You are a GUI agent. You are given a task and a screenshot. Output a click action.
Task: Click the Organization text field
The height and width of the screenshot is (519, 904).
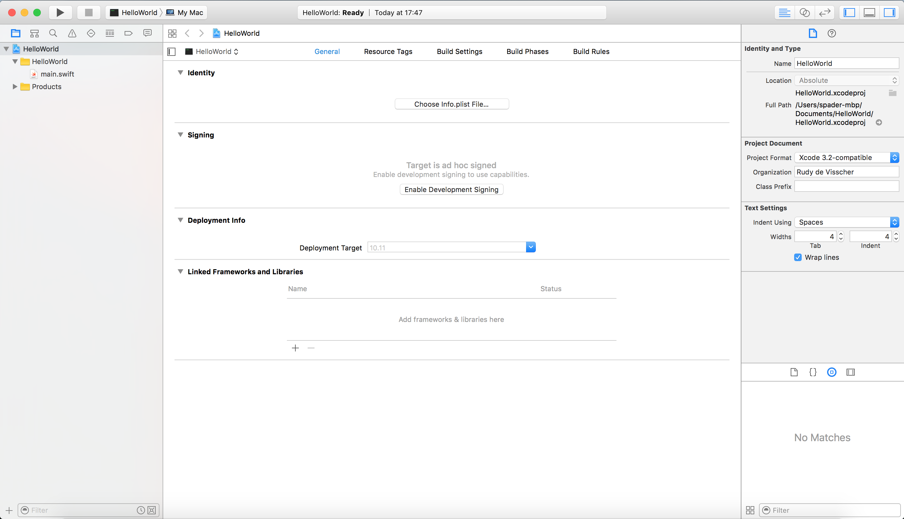847,172
